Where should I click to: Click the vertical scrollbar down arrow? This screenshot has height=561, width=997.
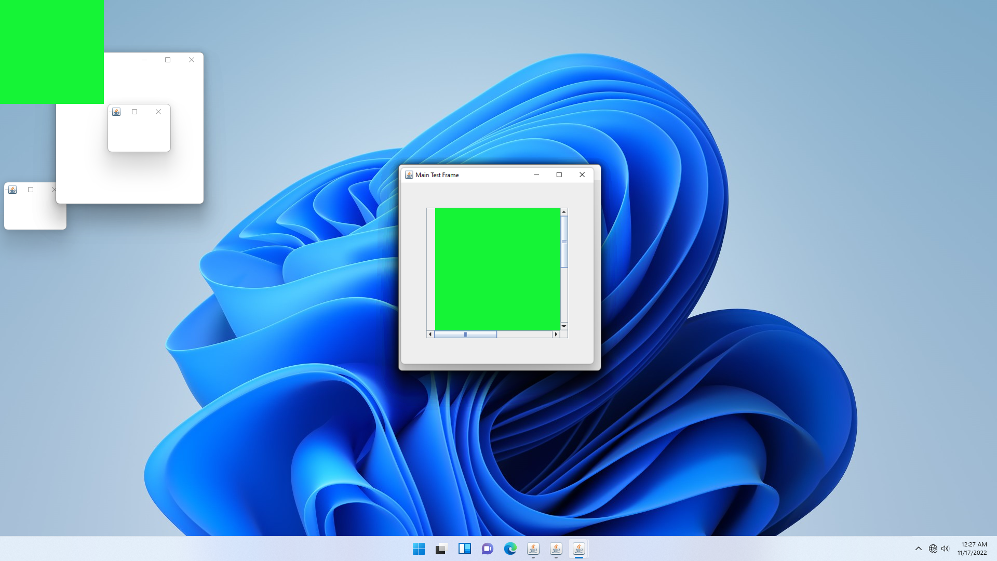pyautogui.click(x=564, y=326)
